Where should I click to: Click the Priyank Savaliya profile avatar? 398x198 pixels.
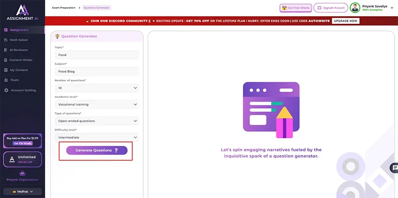pos(355,8)
